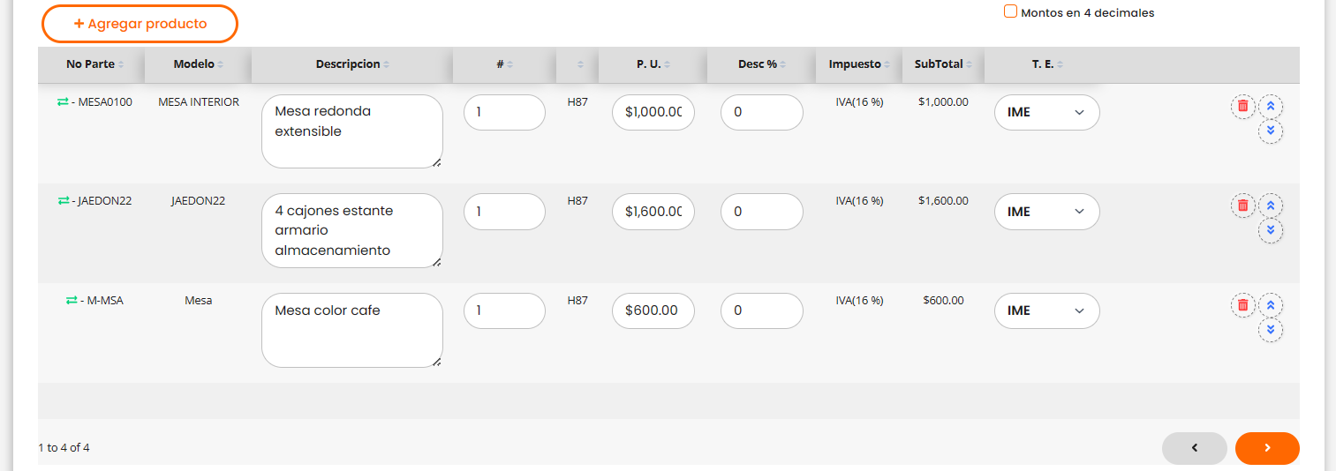Viewport: 1336px width, 471px height.
Task: Click quantity field for JAEDON22 row
Action: [504, 212]
